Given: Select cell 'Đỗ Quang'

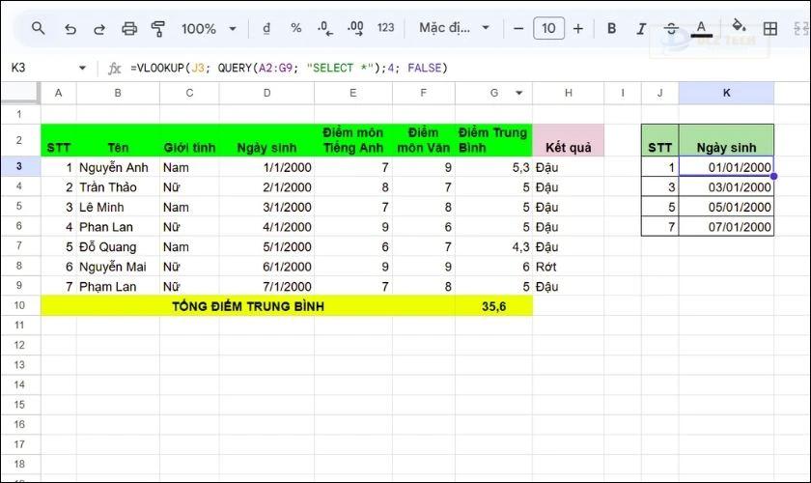Looking at the screenshot, I should coord(118,246).
